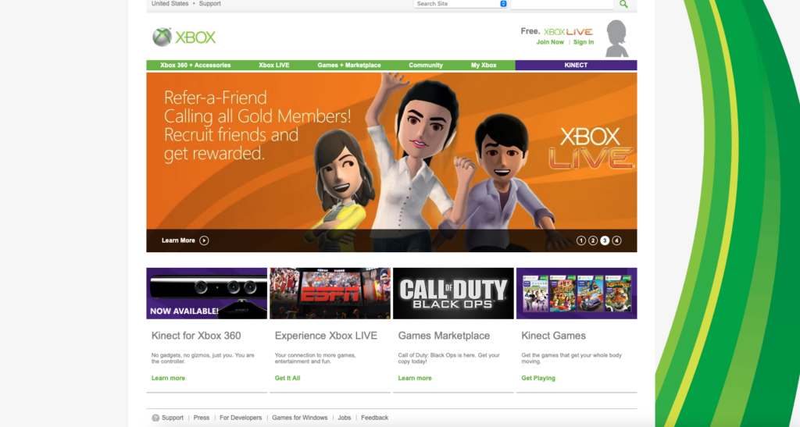Click the For Developers footer link

[x=241, y=418]
